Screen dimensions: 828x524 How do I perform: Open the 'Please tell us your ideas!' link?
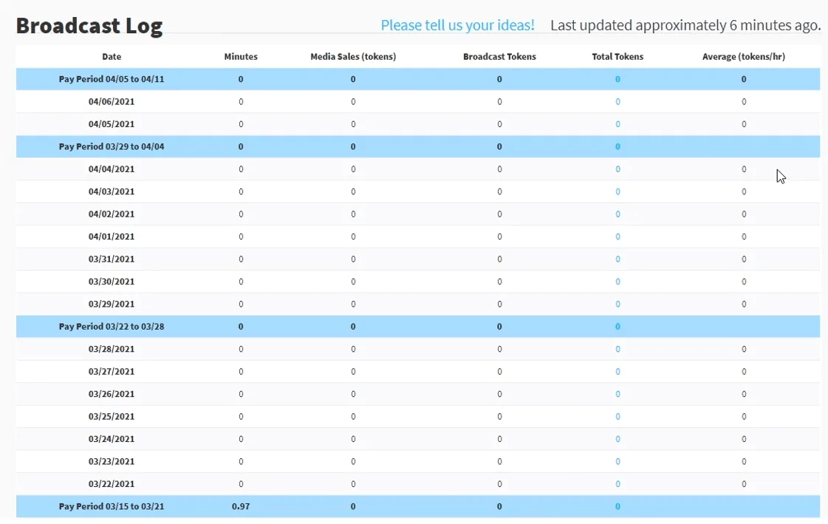click(457, 25)
